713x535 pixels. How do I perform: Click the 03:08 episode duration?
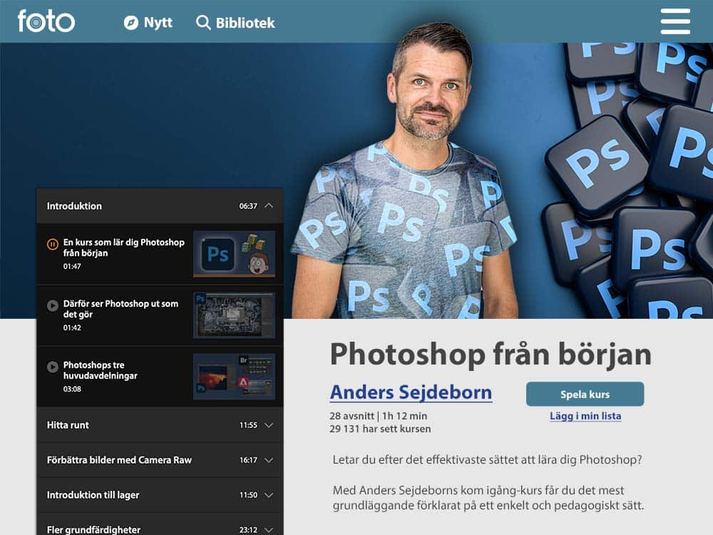(72, 389)
